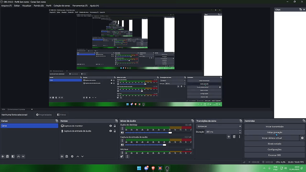Image resolution: width=306 pixels, height=172 pixels.
Task: Mute Captura de entrada de áudio channel
Action: point(122,145)
